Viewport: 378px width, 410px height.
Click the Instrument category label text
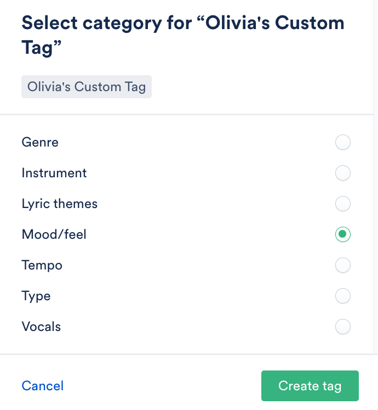click(54, 173)
